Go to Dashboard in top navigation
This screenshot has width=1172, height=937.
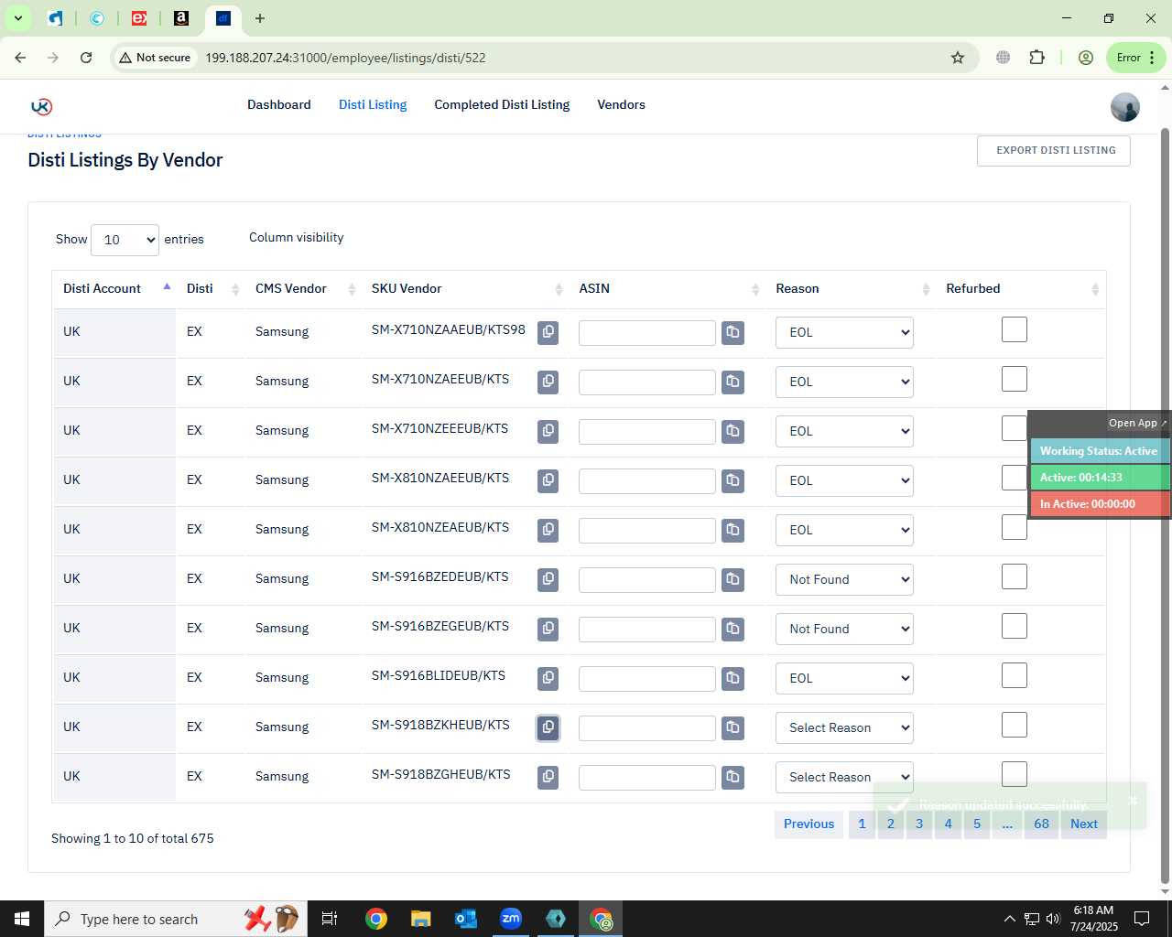point(279,104)
